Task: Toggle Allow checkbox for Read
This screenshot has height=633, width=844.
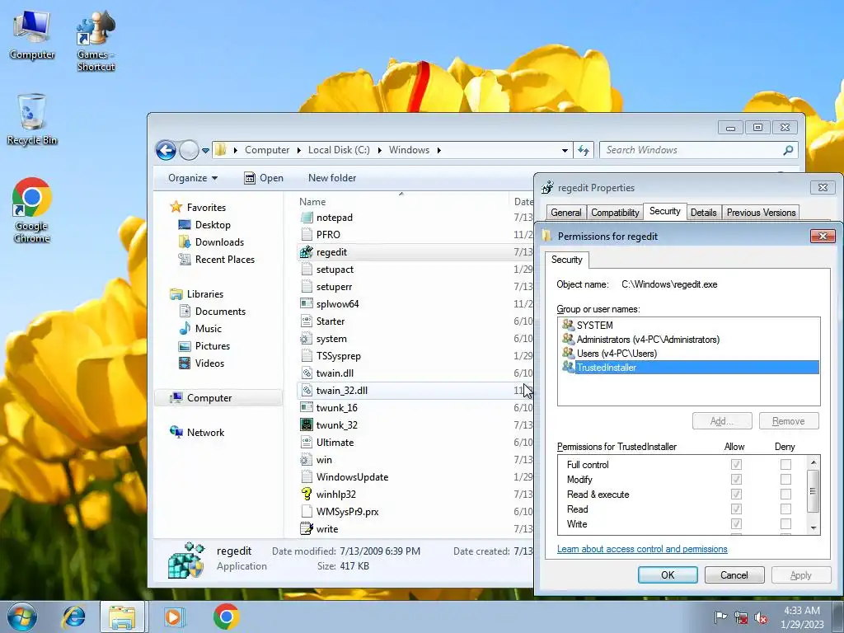Action: point(736,509)
